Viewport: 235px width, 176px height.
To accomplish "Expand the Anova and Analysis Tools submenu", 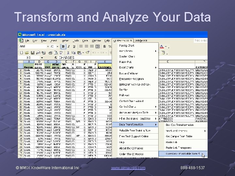I will (x=156, y=112).
